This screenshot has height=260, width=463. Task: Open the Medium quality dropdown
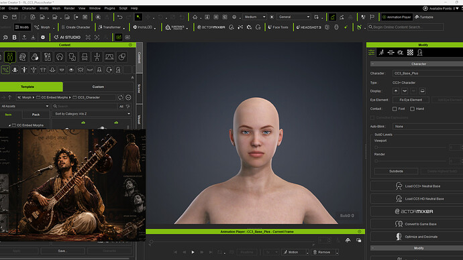(x=254, y=17)
